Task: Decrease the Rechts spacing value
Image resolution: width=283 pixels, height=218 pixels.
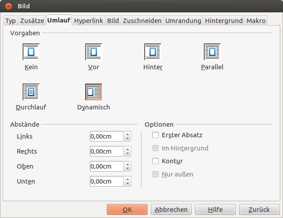Action: [128, 154]
